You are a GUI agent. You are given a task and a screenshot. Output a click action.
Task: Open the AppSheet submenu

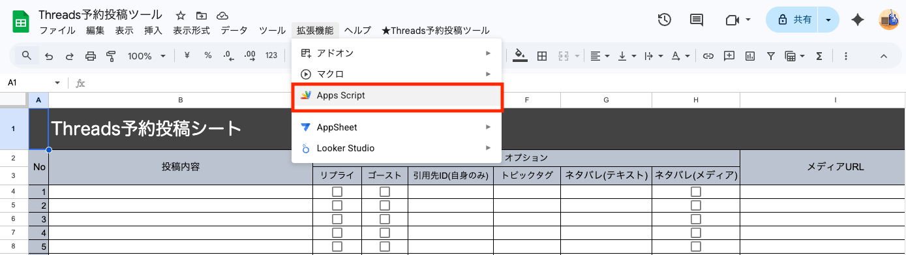click(x=397, y=127)
